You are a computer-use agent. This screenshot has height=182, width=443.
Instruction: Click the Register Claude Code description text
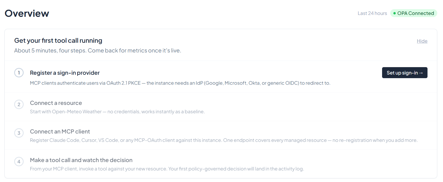click(x=224, y=140)
